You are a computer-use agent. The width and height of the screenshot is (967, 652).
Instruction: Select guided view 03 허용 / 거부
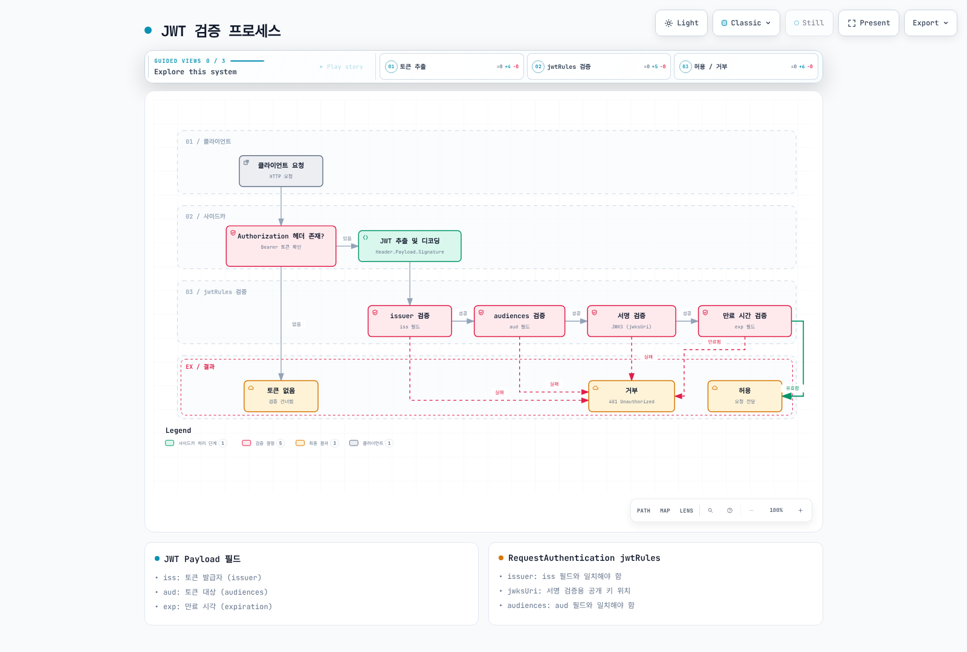(746, 66)
